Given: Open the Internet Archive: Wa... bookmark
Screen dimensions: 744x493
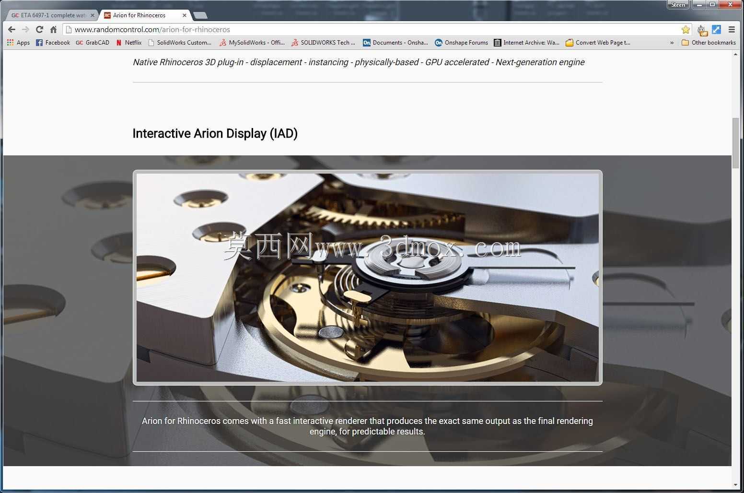Looking at the screenshot, I should pyautogui.click(x=526, y=43).
